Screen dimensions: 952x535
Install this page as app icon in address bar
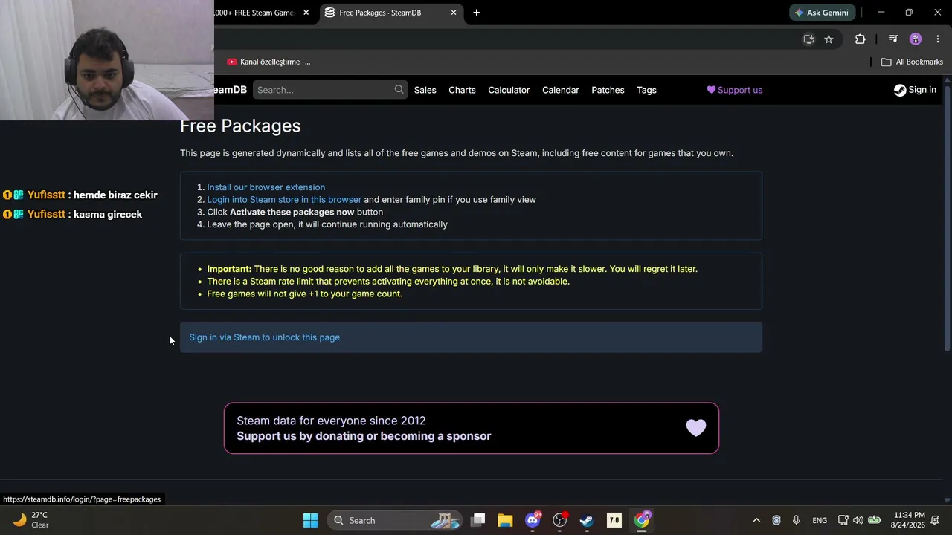pyautogui.click(x=808, y=39)
